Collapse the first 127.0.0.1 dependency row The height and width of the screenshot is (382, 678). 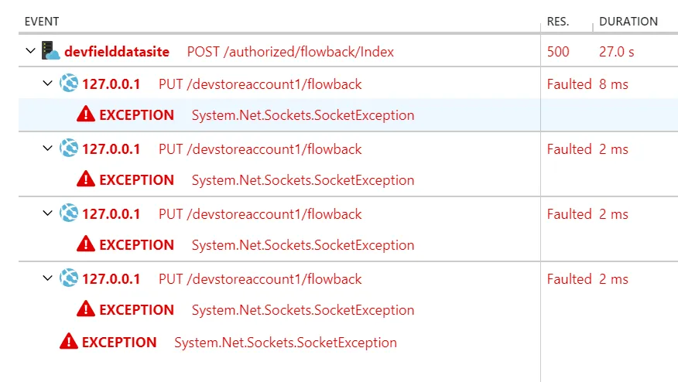(x=47, y=84)
